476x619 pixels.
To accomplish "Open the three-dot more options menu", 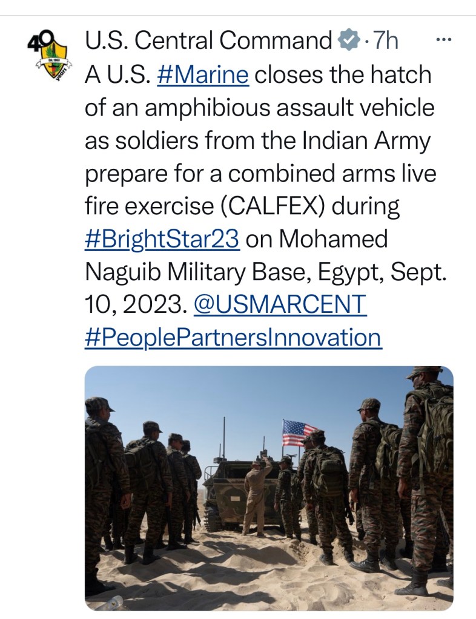I will (x=444, y=41).
